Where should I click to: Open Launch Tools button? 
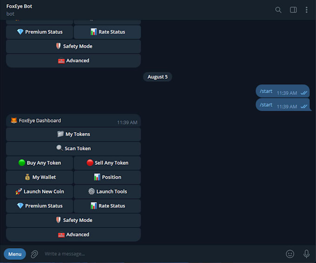(107, 192)
